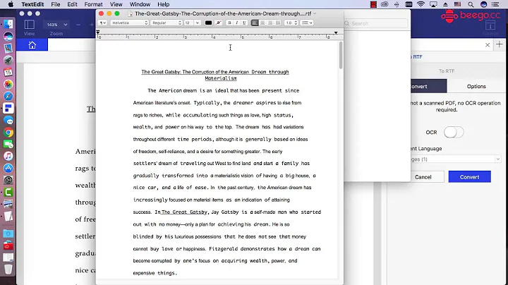Screen dimensions: 508x285
Task: Open the Window menu
Action: pos(140,4)
